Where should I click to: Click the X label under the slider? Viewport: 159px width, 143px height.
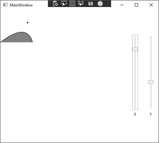click(135, 114)
